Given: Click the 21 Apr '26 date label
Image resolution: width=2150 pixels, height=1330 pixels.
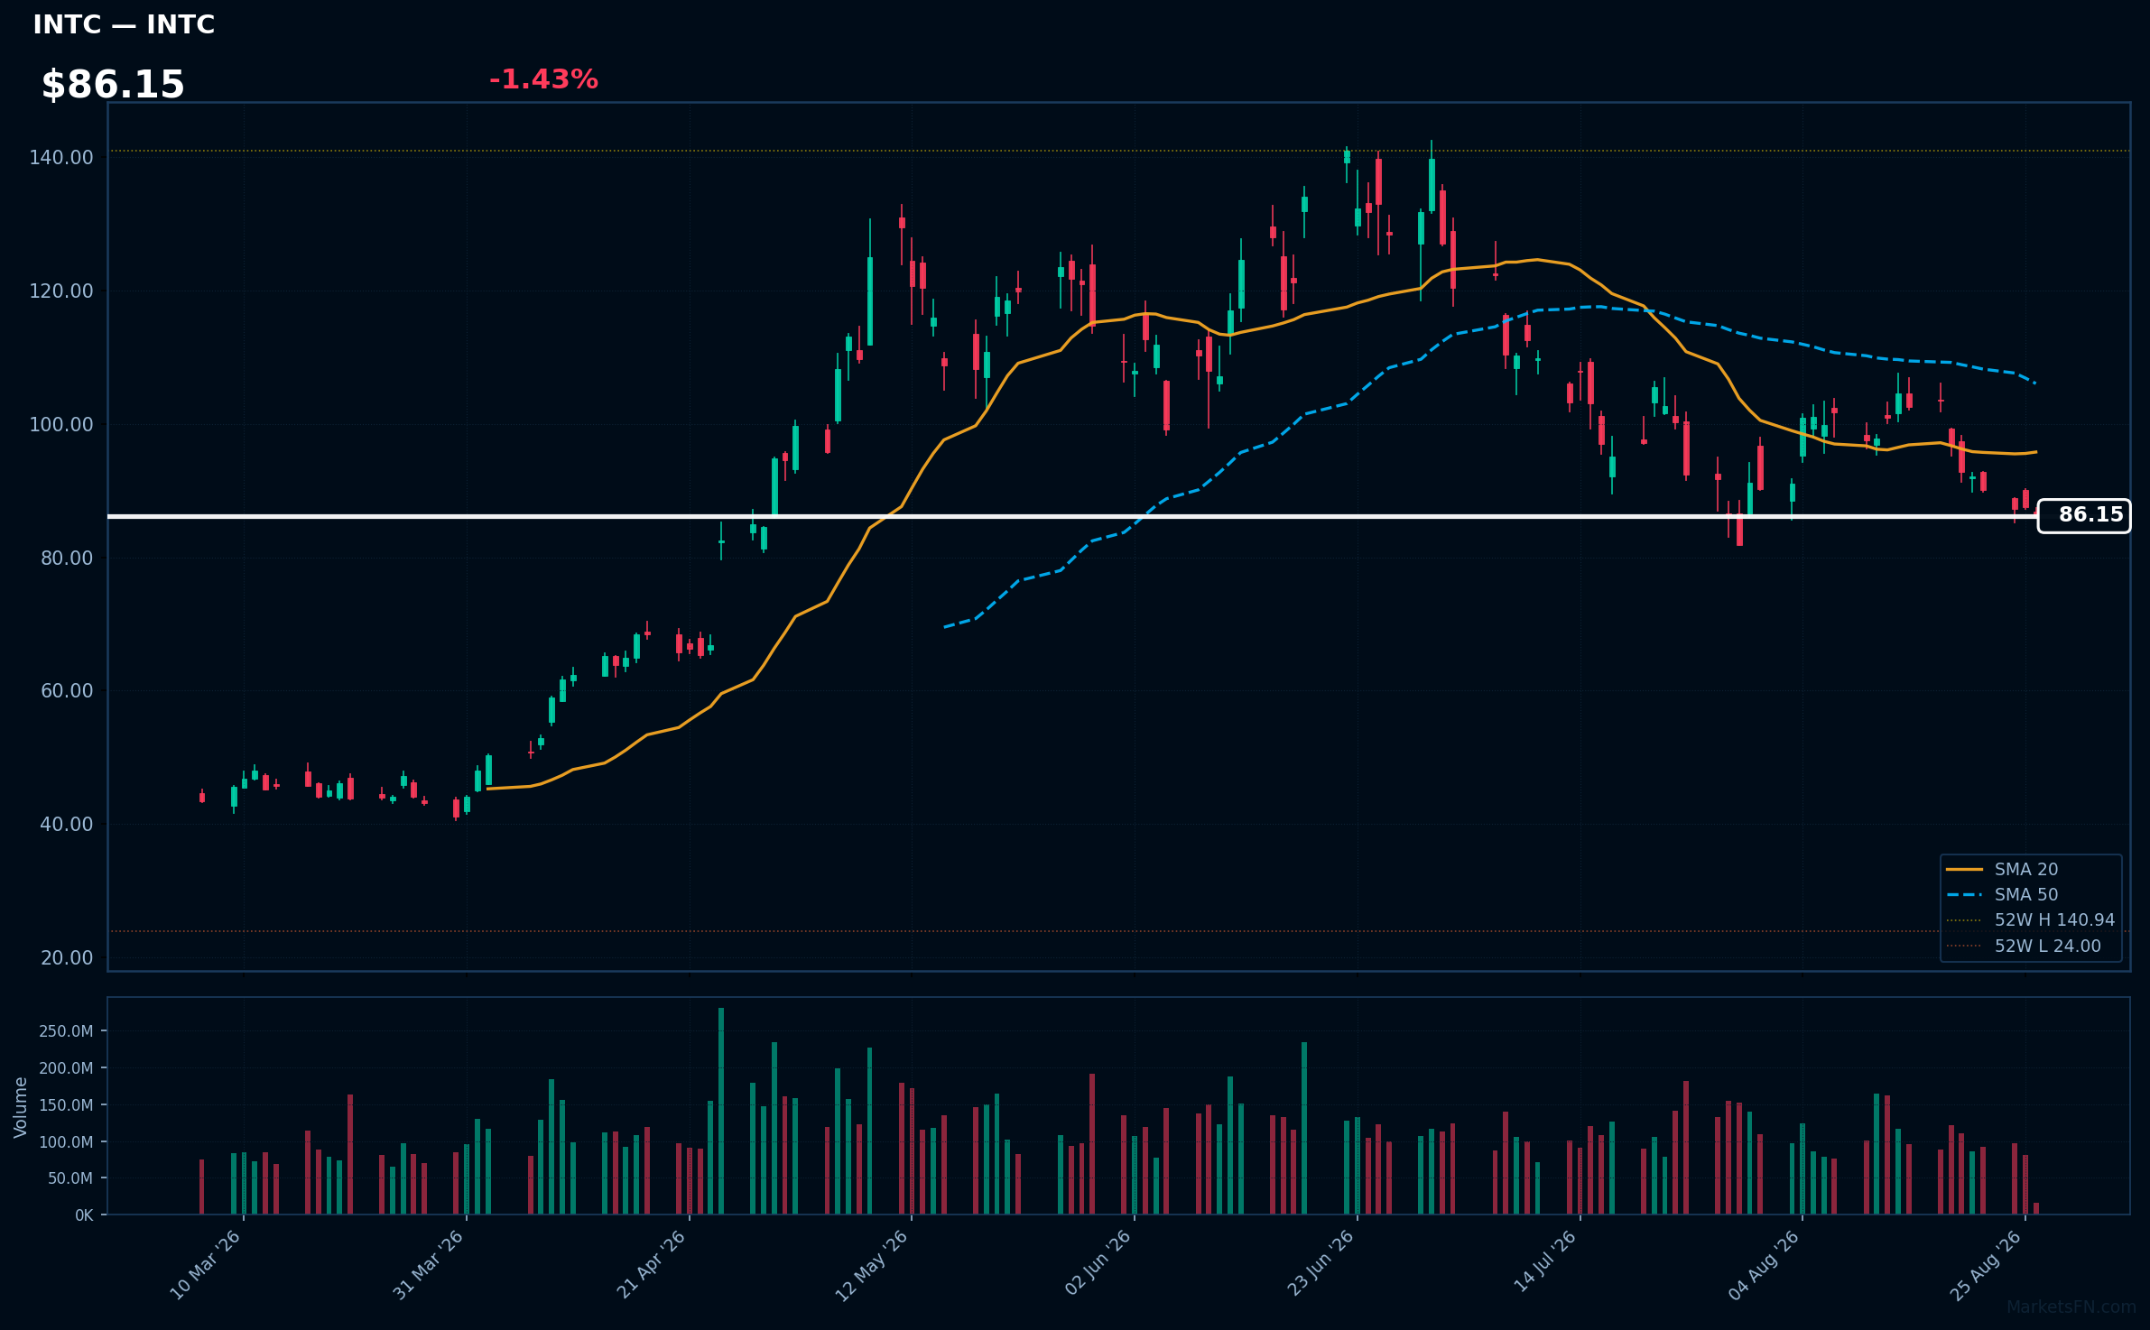Looking at the screenshot, I should [x=652, y=1265].
